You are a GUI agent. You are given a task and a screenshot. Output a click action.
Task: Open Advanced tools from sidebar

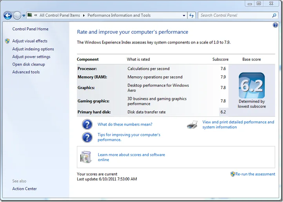coord(26,72)
